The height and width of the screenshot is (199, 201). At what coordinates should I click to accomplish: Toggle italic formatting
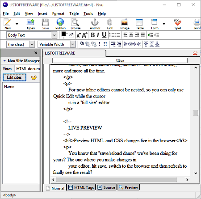click(x=98, y=35)
